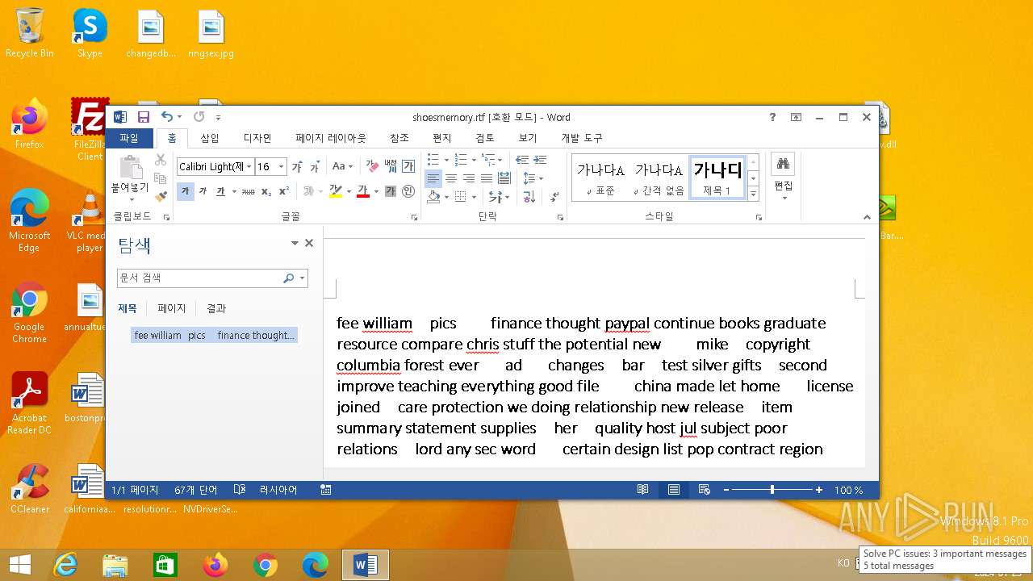1033x581 pixels.
Task: Save document from quick access toolbar
Action: (x=144, y=117)
